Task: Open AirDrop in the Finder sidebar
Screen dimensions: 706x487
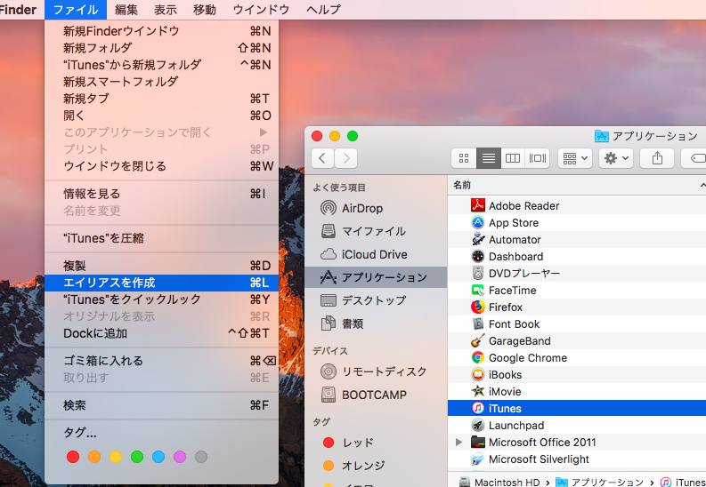Action: tap(376, 208)
